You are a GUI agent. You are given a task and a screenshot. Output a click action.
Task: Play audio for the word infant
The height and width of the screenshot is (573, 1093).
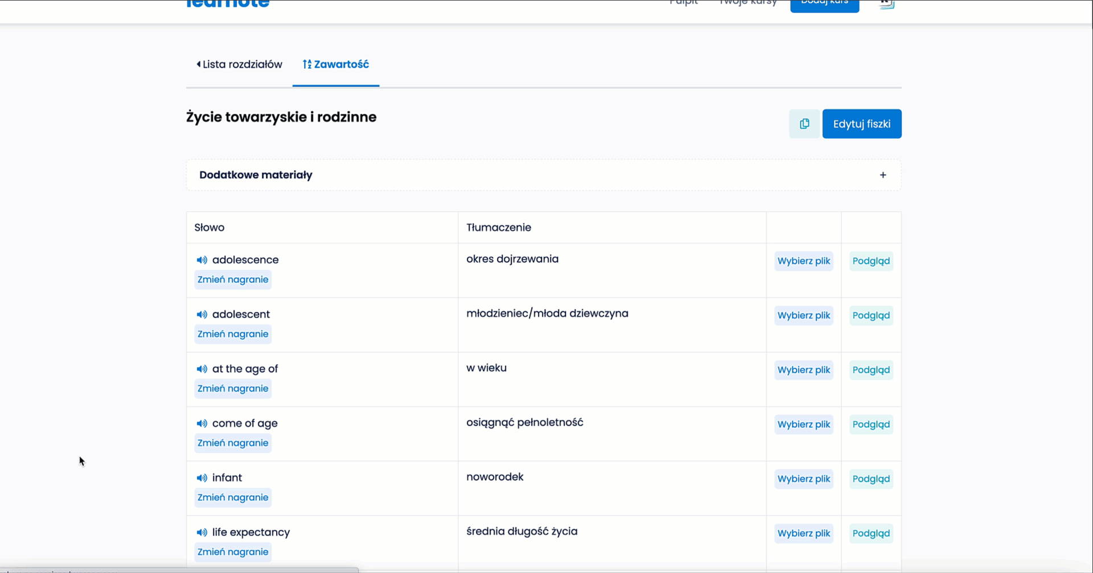202,478
